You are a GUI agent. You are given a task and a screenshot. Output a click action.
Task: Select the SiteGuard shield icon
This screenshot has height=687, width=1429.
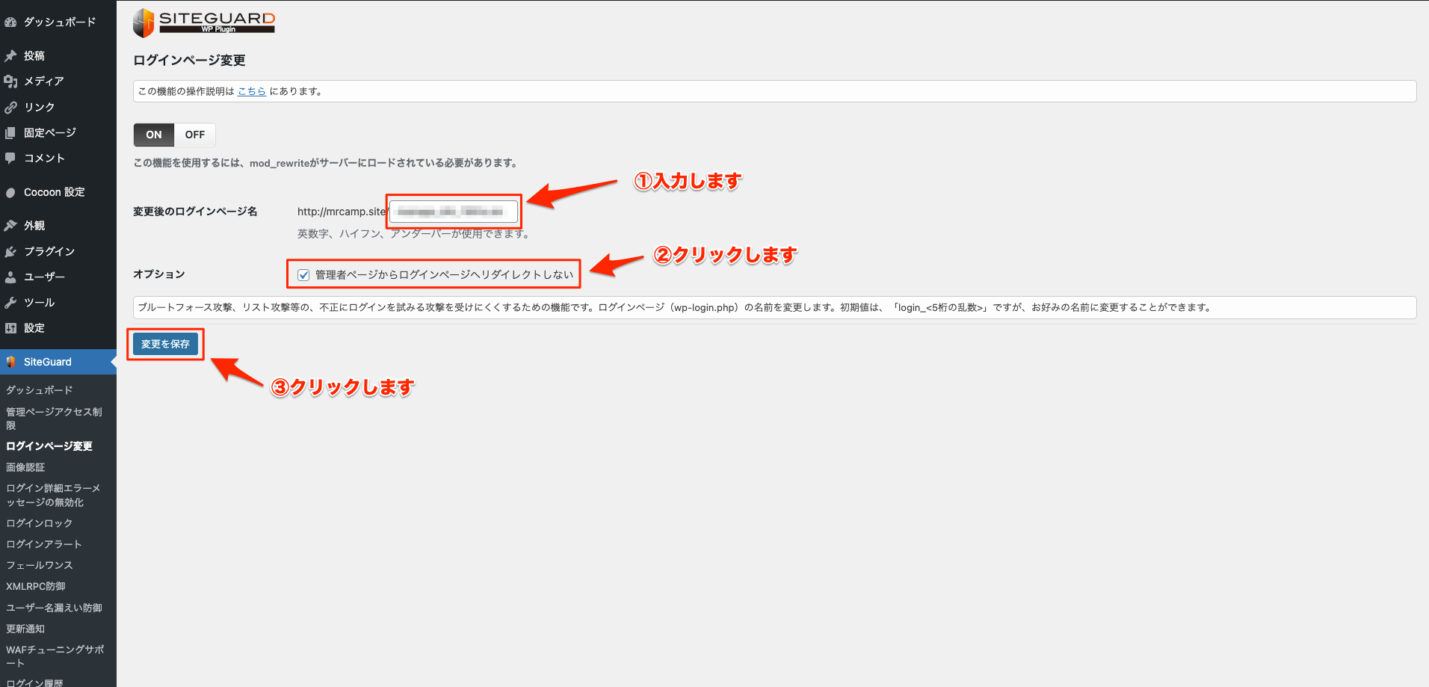10,362
